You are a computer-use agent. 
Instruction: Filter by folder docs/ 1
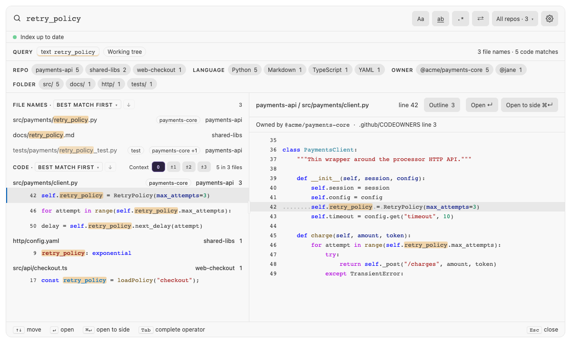point(80,84)
